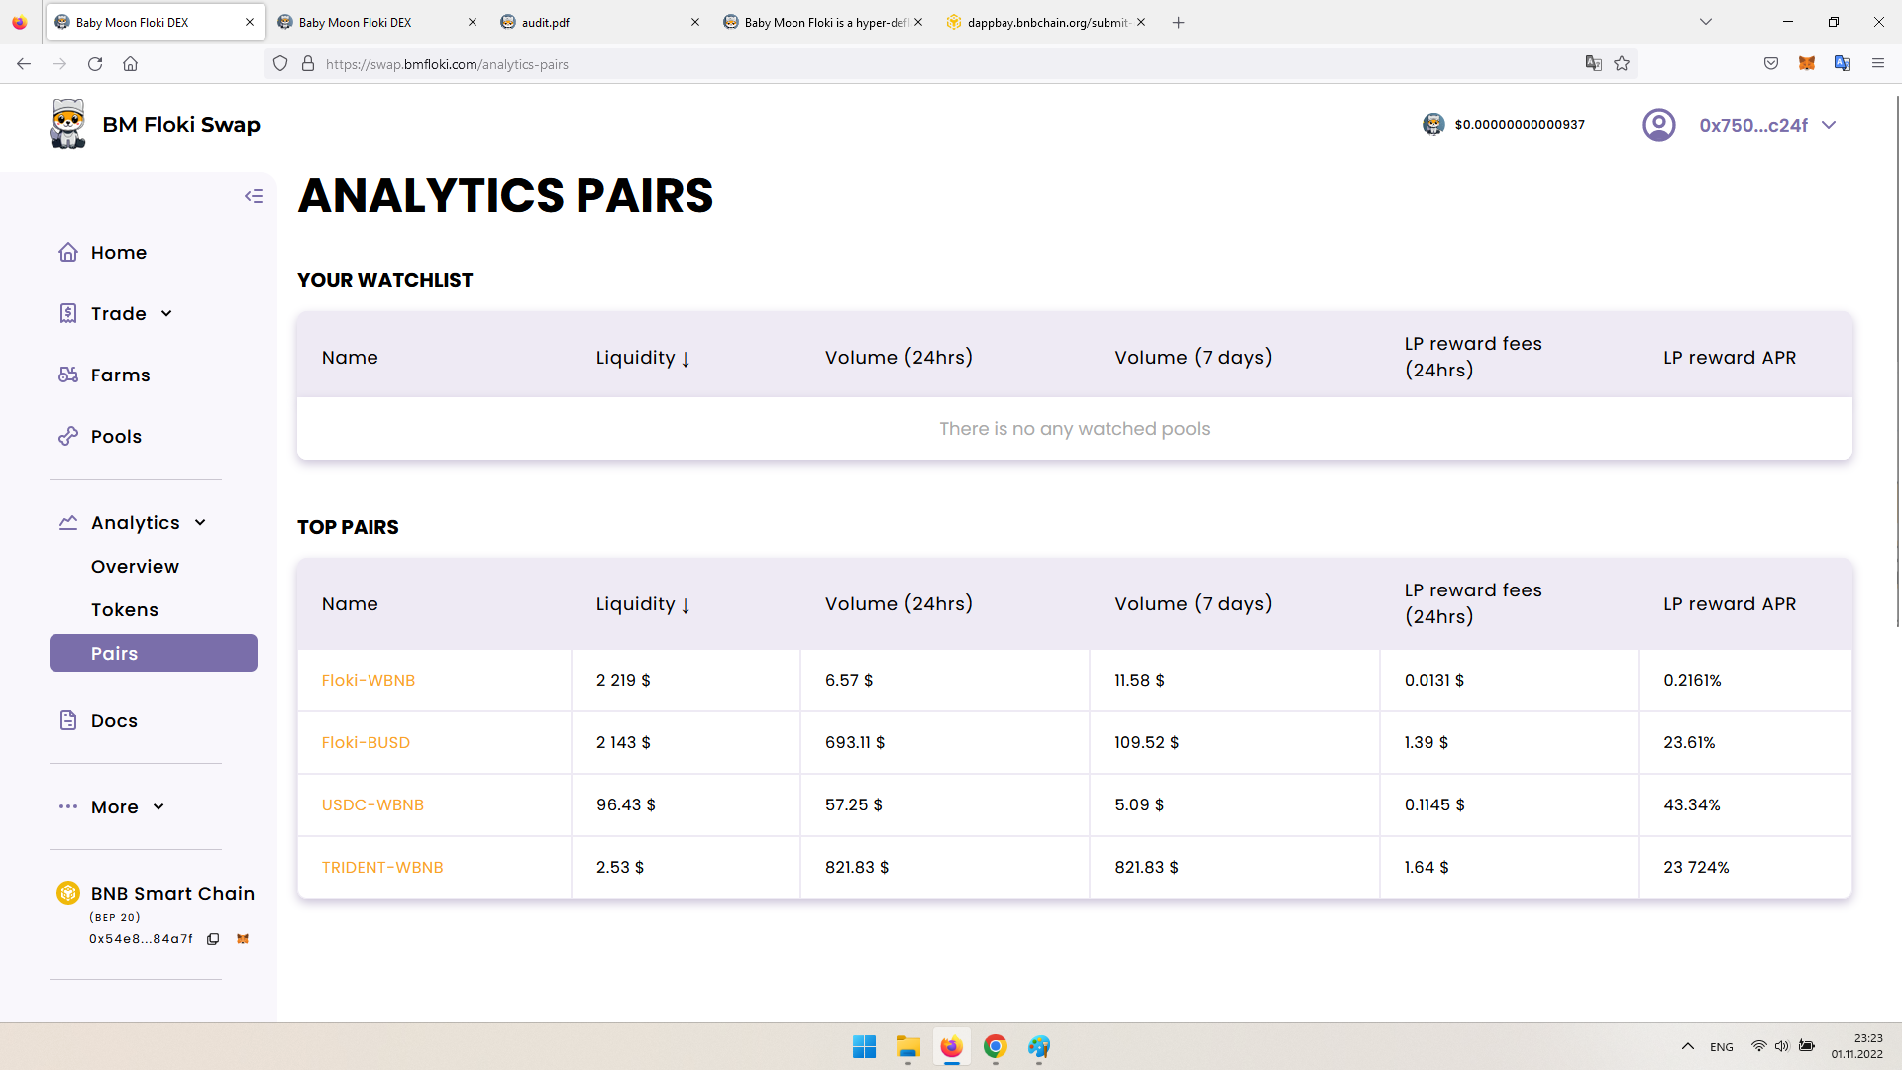Open the MetaMask extension in toolbar
1902x1070 pixels.
(x=1807, y=63)
